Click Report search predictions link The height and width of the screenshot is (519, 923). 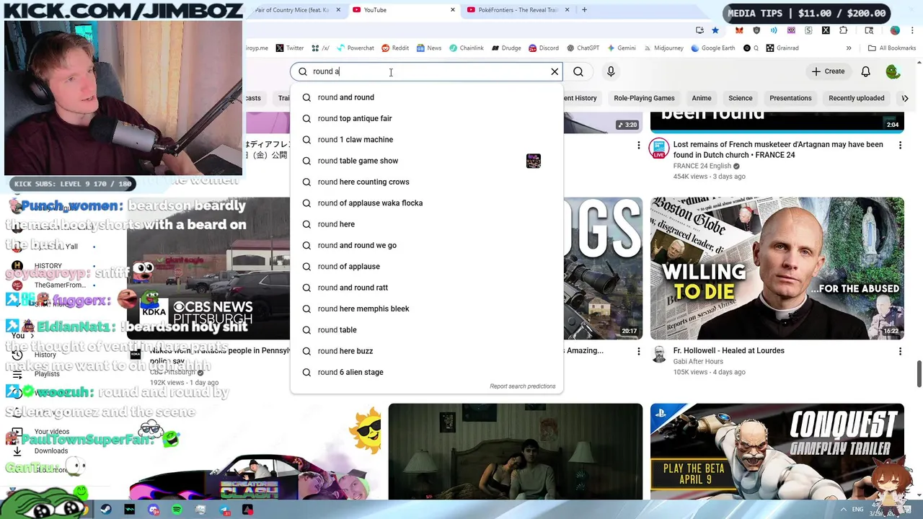523,386
